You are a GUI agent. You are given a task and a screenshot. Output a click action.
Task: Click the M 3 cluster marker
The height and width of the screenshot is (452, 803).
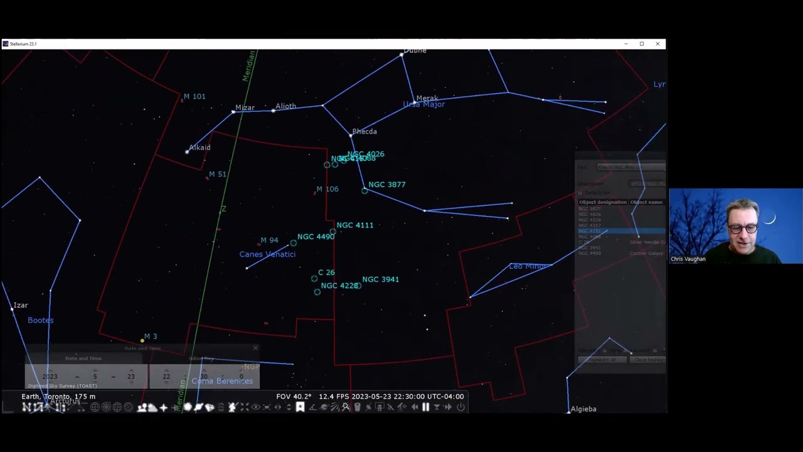click(142, 341)
